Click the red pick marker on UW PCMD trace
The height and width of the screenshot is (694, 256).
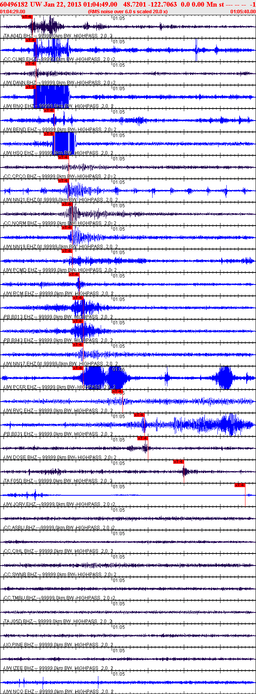(x=67, y=251)
